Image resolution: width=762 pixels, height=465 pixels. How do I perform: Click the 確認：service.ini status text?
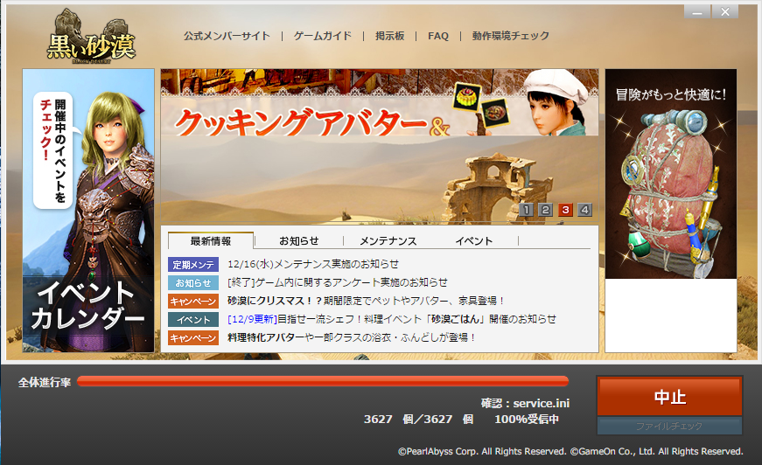click(x=525, y=403)
